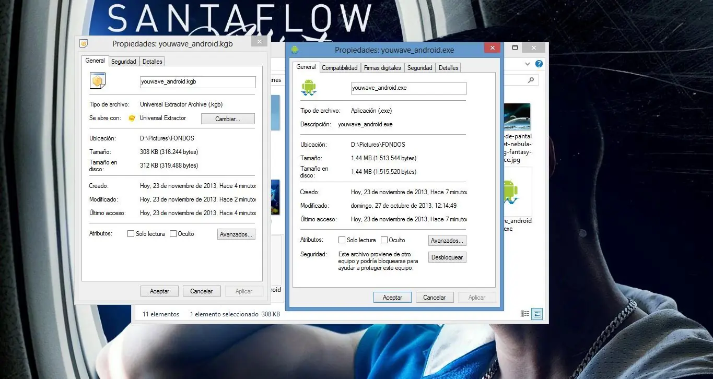Open the Seguridad tab in the kgb properties dialog
713x379 pixels.
(x=124, y=62)
